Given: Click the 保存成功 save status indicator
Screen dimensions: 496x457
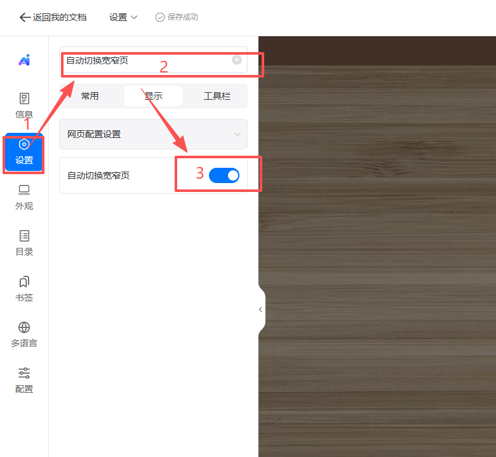Looking at the screenshot, I should 177,17.
